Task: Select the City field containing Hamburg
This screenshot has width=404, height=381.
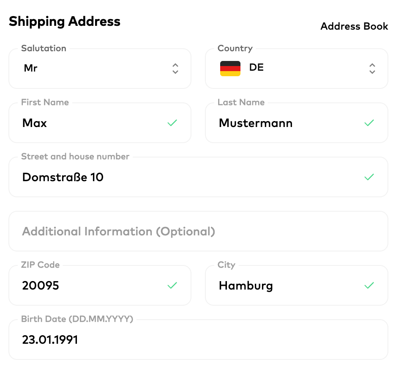Action: 287,286
